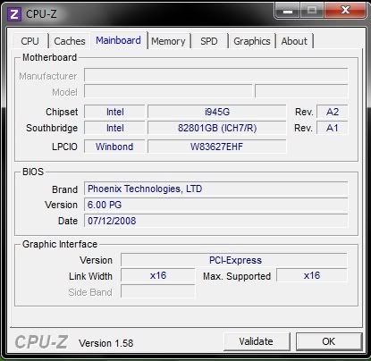Image resolution: width=371 pixels, height=361 pixels.
Task: Select the W83627EHF LPCIO model value
Action: [217, 147]
